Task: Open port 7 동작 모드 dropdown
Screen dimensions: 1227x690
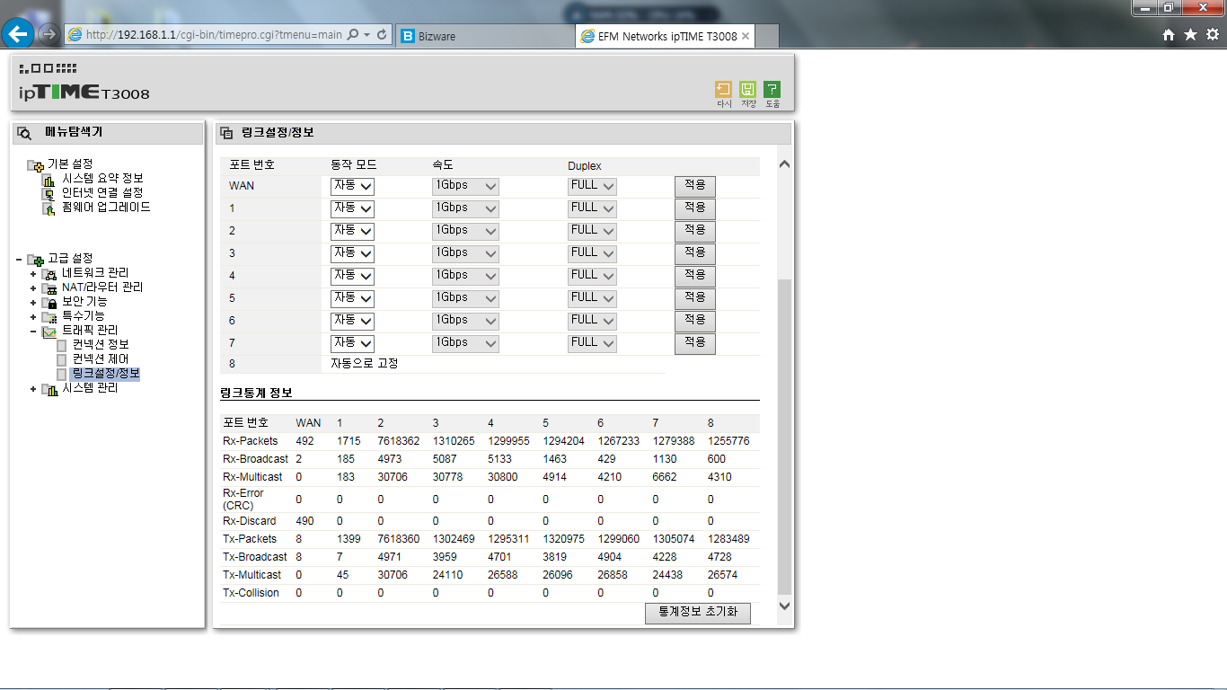Action: [x=352, y=343]
